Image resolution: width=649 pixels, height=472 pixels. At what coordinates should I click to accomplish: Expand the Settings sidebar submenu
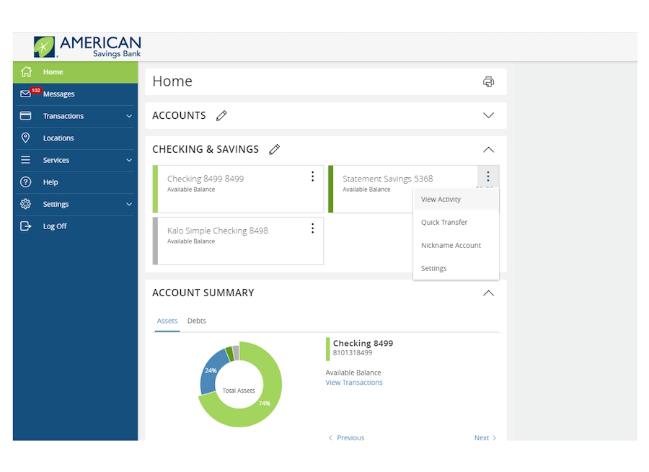129,205
